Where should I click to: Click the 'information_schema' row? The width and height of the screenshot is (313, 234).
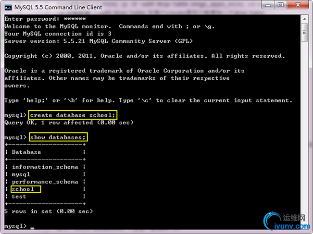click(x=45, y=167)
